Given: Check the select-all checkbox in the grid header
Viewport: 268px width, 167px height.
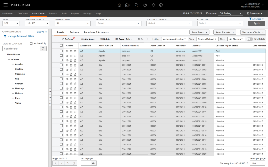Looking at the screenshot, I should [61, 45].
